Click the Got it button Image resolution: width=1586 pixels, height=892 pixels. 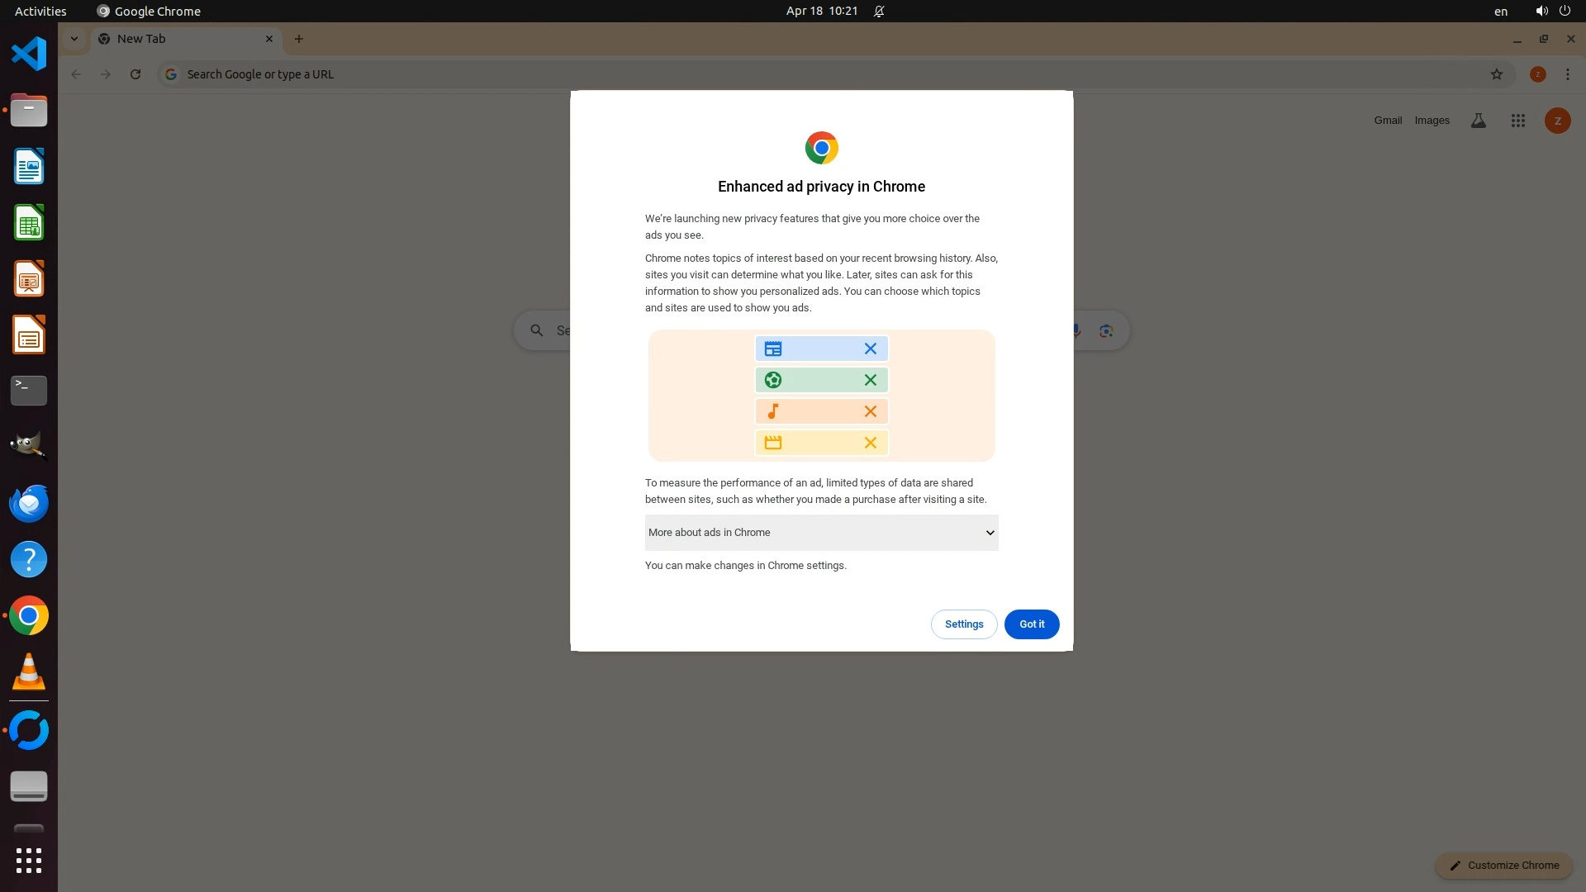coord(1031,624)
